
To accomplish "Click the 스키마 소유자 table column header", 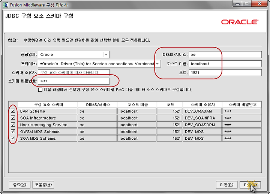I will (x=202, y=104).
